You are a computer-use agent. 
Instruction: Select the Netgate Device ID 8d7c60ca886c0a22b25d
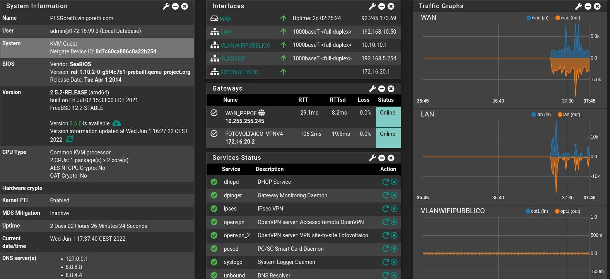pos(126,51)
